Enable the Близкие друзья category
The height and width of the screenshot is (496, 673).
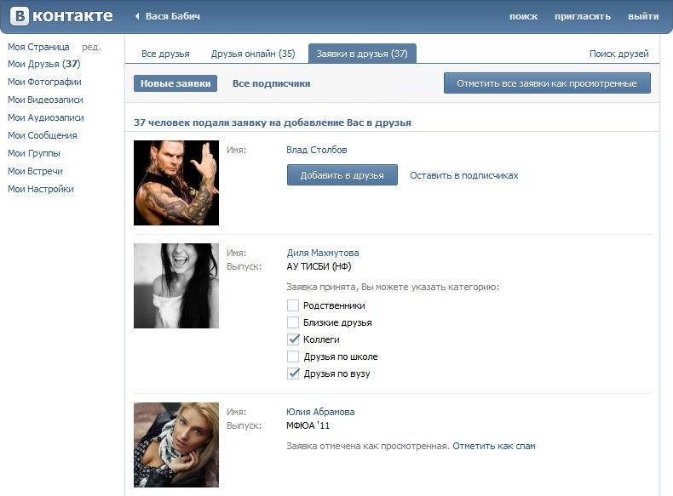(x=293, y=322)
